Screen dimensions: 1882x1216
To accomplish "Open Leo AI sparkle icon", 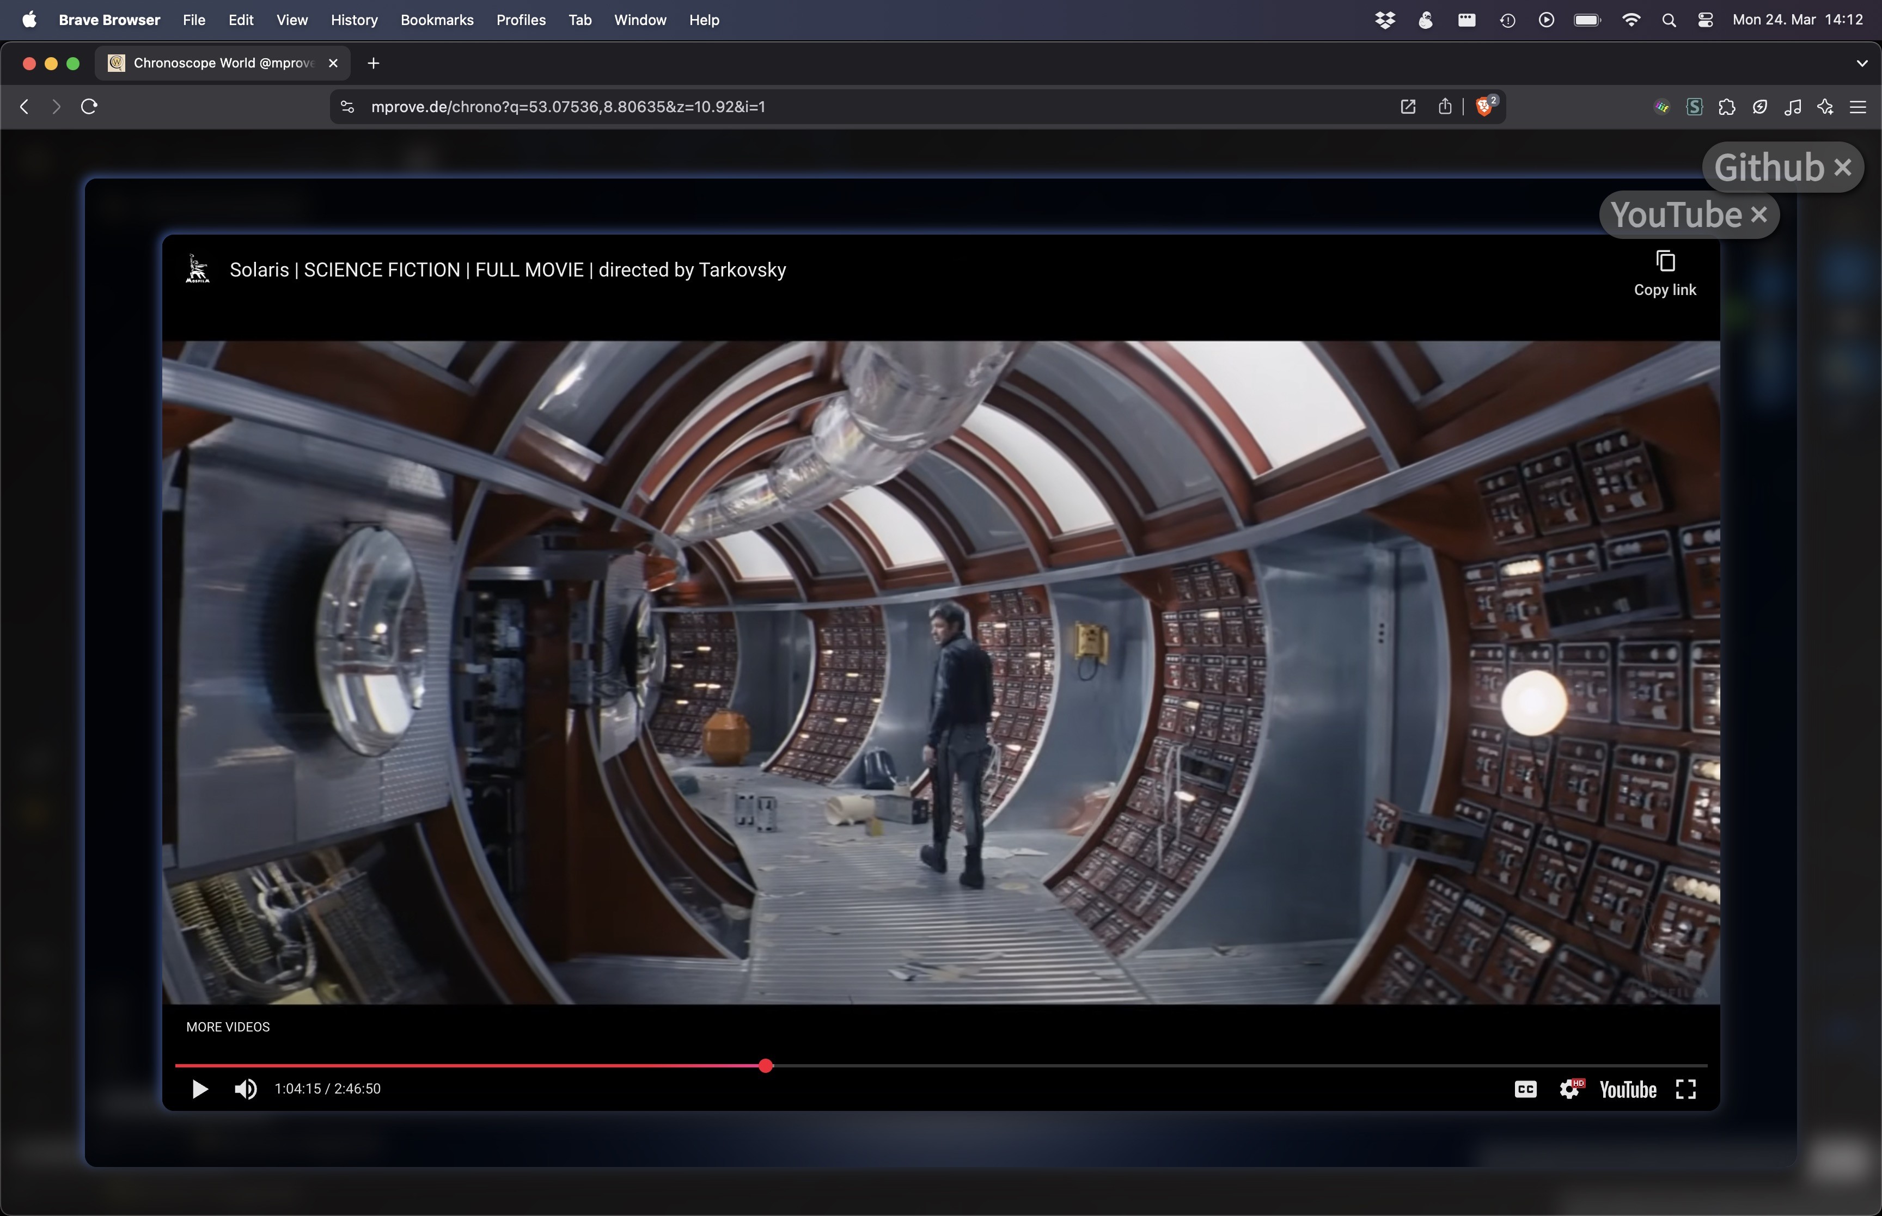I will tap(1825, 107).
